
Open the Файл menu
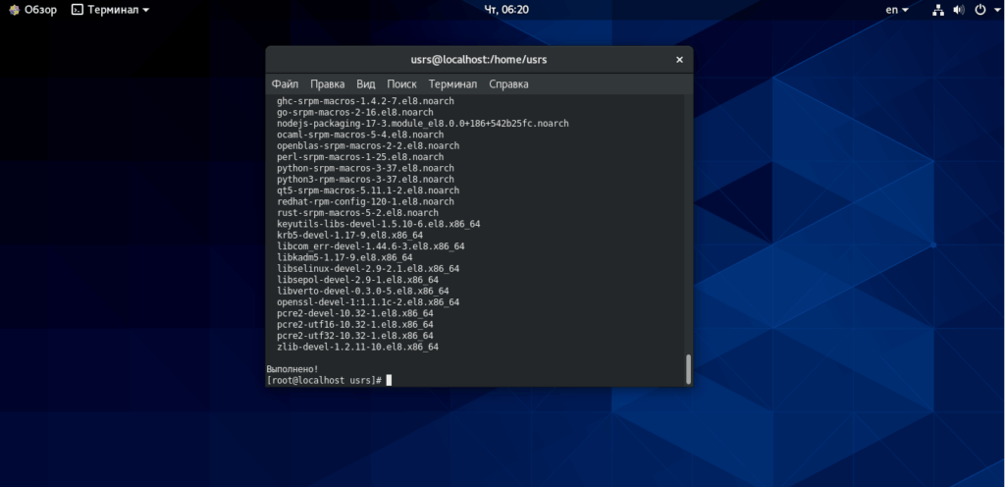point(285,83)
